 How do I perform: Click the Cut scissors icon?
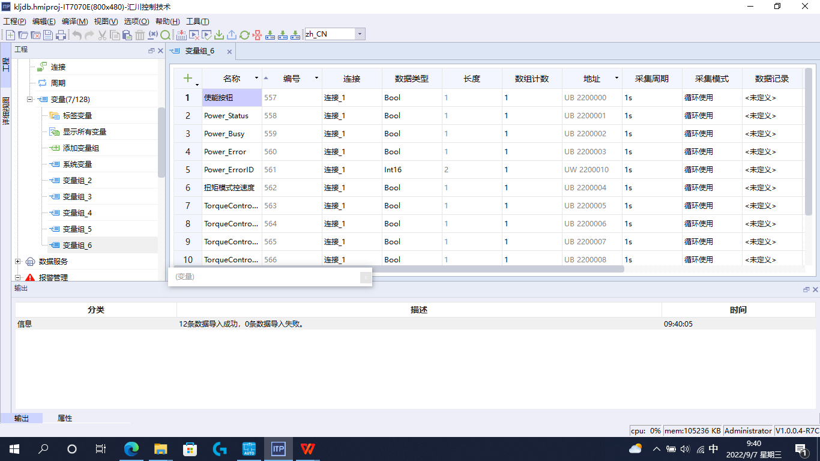pos(102,35)
